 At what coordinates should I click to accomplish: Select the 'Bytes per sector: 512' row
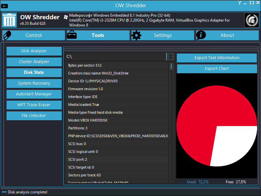click(x=117, y=66)
